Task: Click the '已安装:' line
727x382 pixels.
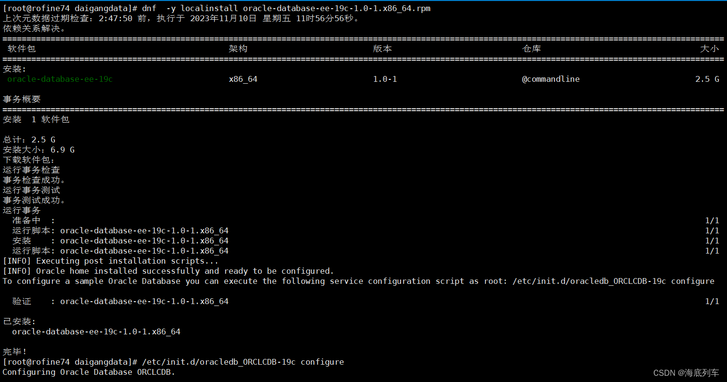Action: (x=19, y=321)
